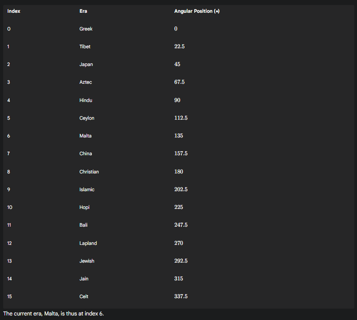Click the Angular Position column header

[x=197, y=11]
